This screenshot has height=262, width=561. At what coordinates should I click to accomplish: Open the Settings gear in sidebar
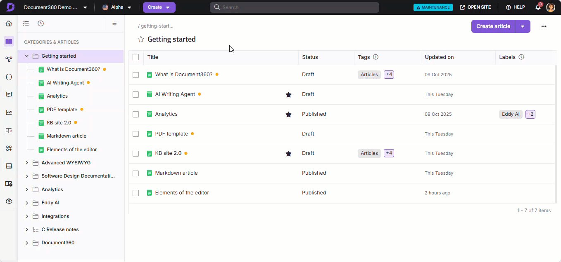(x=9, y=201)
